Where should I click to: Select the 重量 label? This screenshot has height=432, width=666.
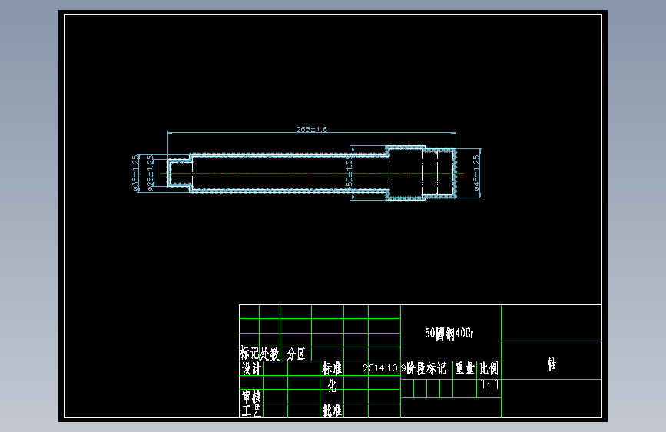tap(465, 367)
